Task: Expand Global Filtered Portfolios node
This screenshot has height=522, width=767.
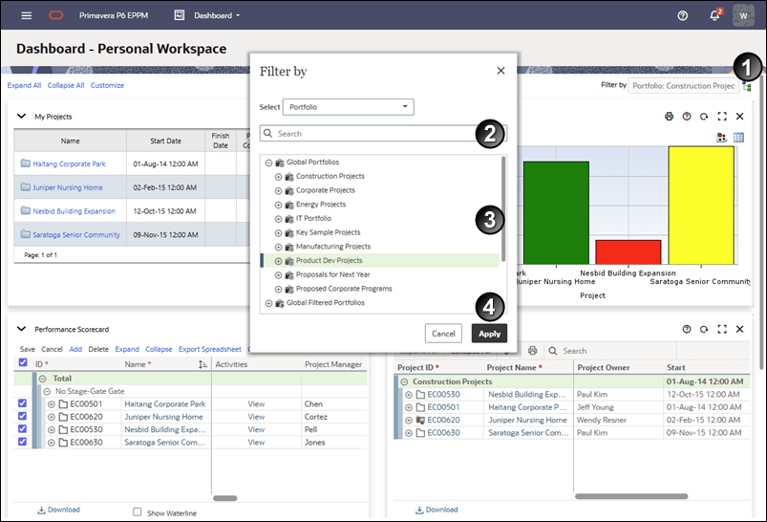Action: coord(268,304)
